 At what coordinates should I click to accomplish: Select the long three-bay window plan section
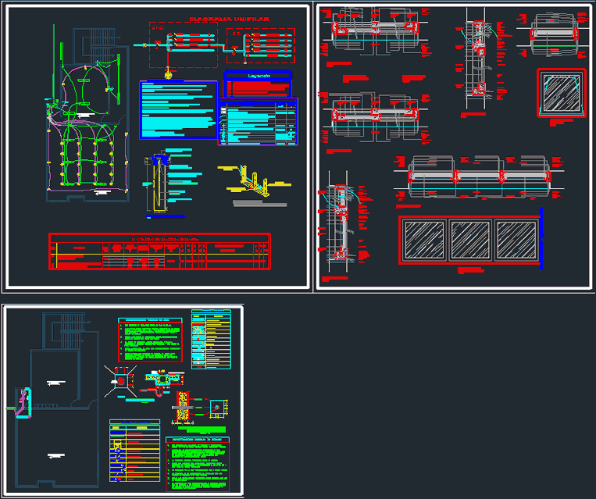pyautogui.click(x=480, y=176)
